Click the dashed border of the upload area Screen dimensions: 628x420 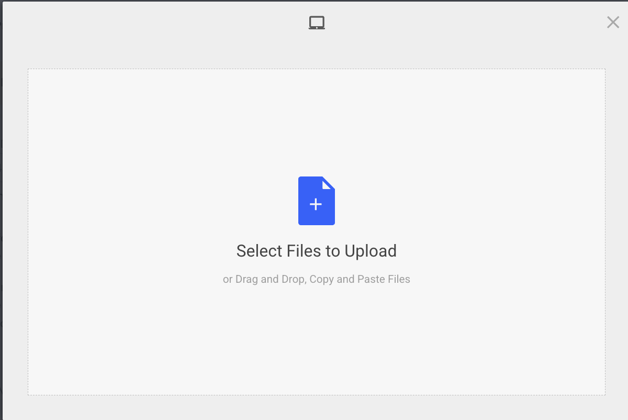[x=317, y=69]
